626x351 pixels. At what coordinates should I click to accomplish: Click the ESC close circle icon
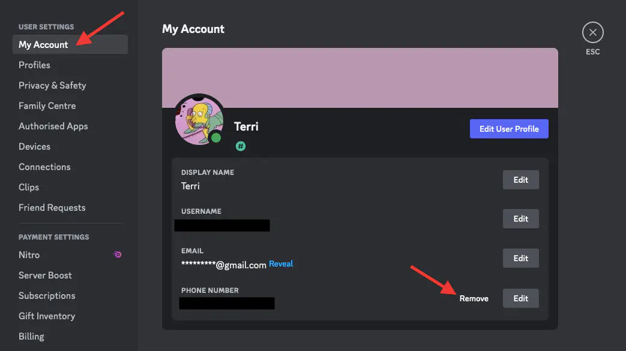pyautogui.click(x=592, y=32)
